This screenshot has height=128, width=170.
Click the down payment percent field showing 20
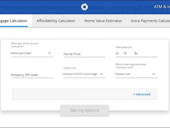[118, 53]
